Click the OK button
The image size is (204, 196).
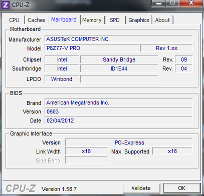(x=182, y=188)
